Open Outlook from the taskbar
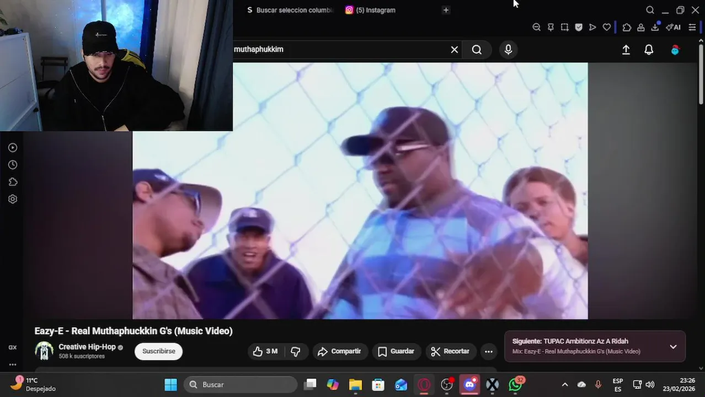The height and width of the screenshot is (397, 705). click(401, 384)
